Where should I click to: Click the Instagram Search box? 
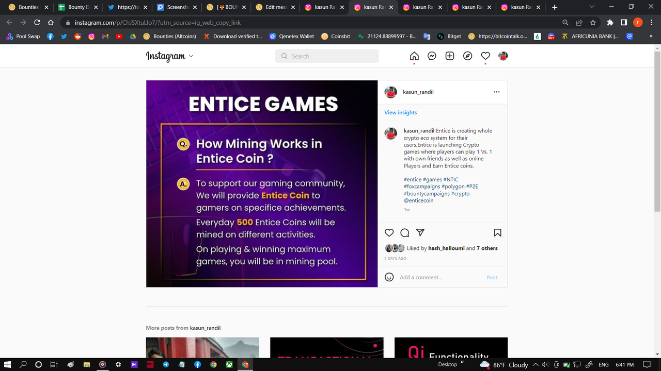[x=327, y=56]
